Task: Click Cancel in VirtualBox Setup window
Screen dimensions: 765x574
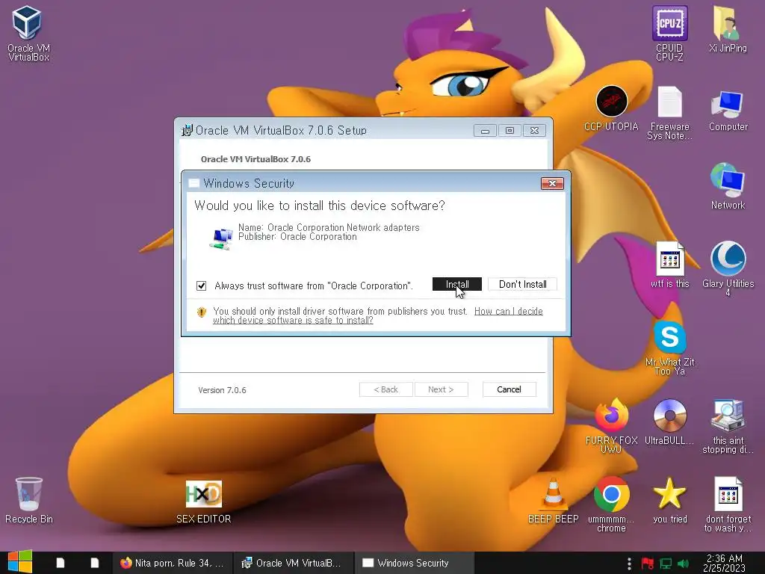Action: click(x=509, y=389)
